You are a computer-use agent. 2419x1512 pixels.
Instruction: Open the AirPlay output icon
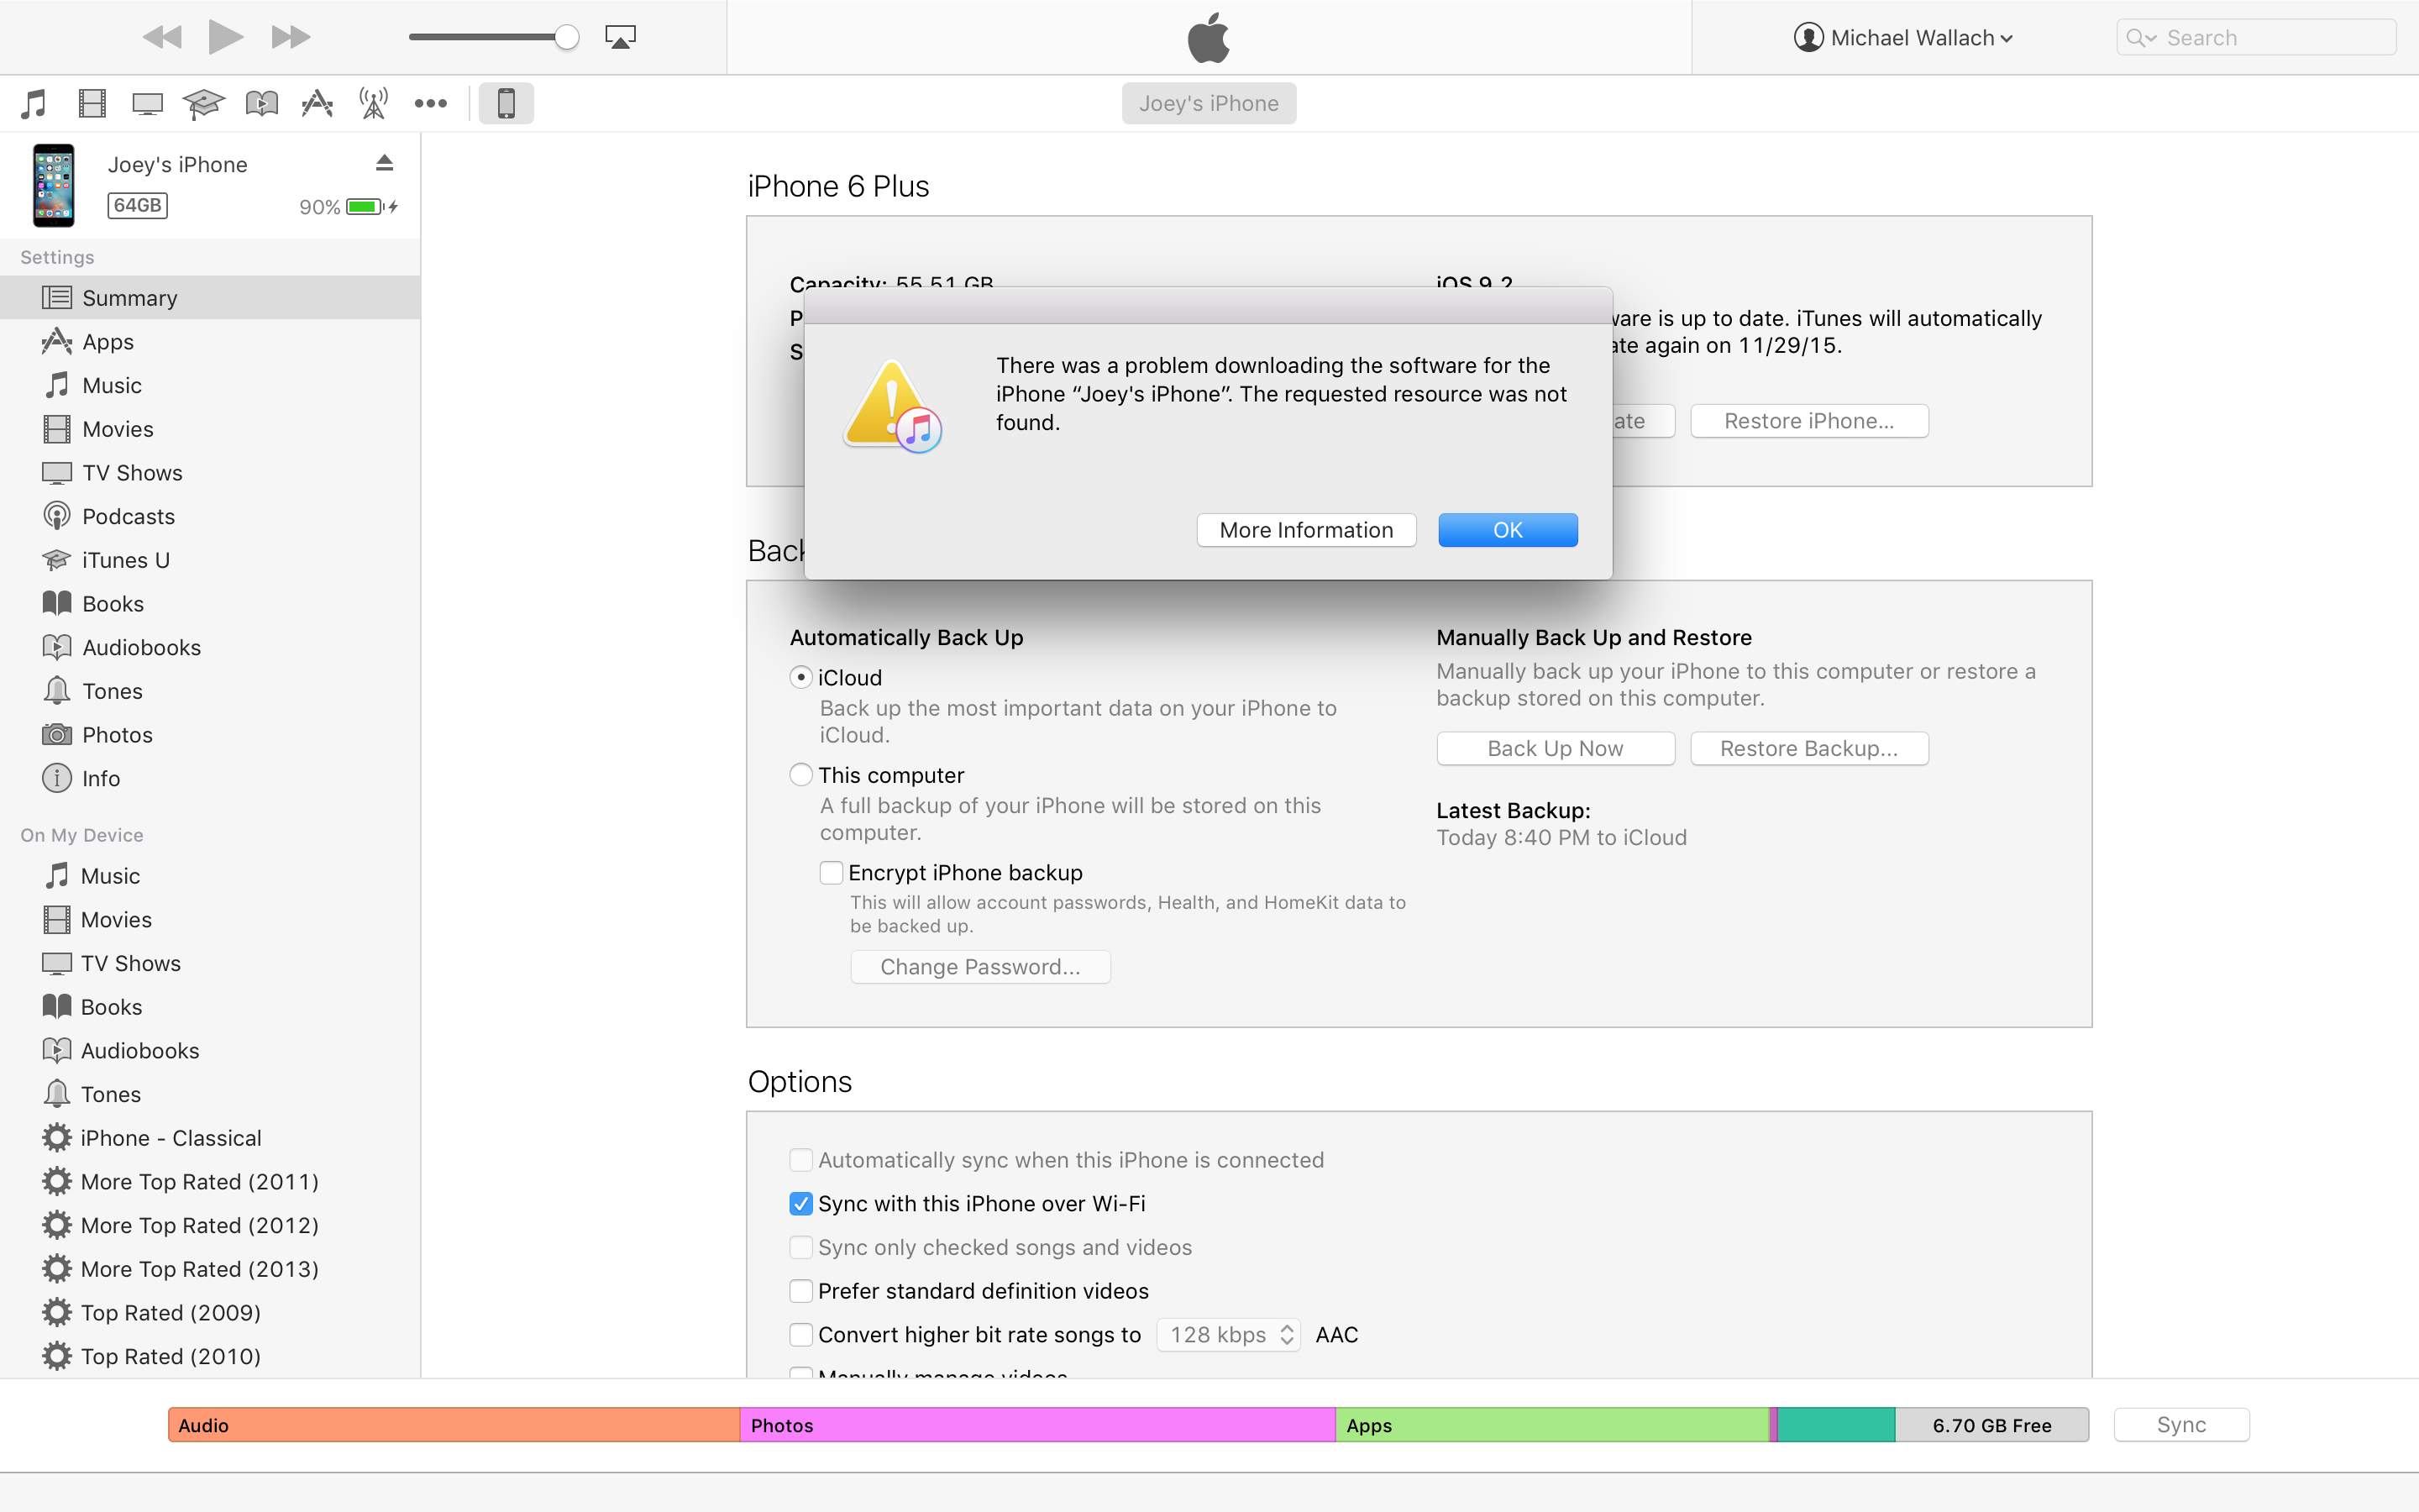click(x=620, y=38)
